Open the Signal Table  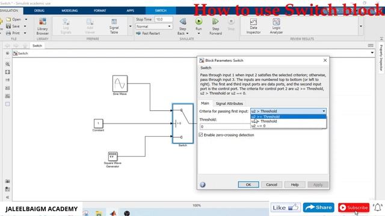pyautogui.click(x=114, y=26)
